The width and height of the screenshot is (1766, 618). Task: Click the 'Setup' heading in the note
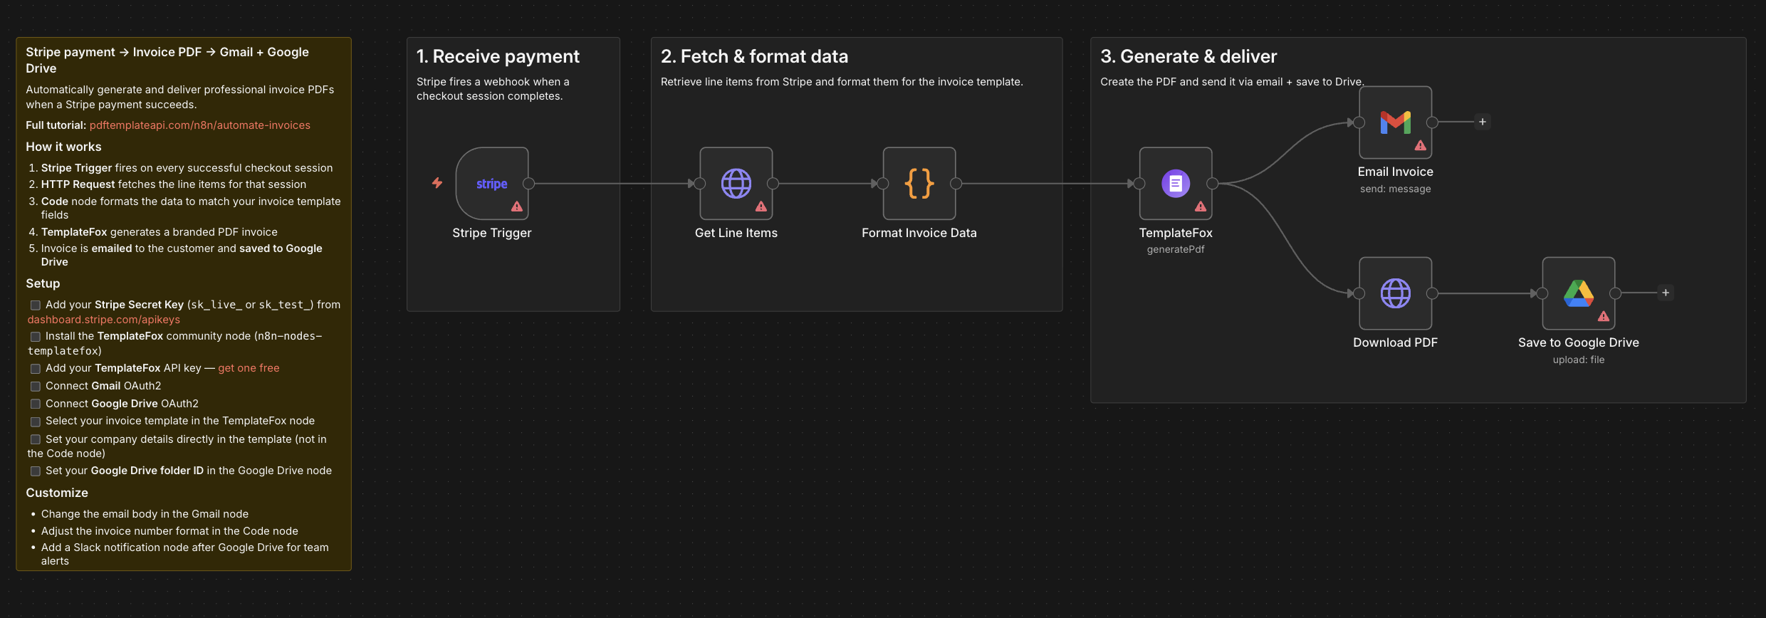pos(43,283)
